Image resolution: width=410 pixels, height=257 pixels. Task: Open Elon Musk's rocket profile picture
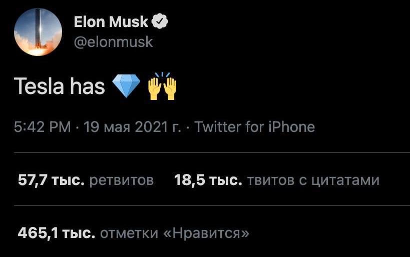[37, 32]
